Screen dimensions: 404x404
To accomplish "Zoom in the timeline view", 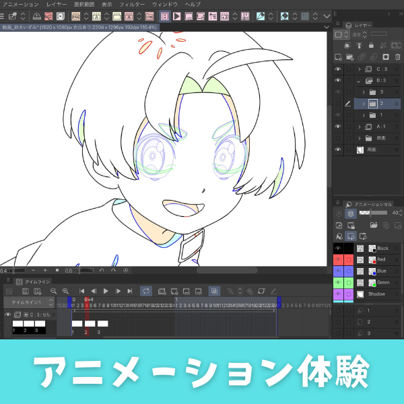I will coord(65,291).
